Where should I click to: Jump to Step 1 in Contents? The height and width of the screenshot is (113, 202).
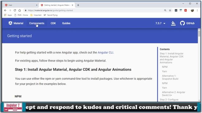(x=172, y=58)
